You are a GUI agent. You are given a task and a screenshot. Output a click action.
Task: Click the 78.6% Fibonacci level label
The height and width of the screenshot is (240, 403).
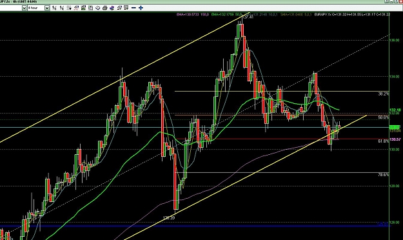coord(384,175)
